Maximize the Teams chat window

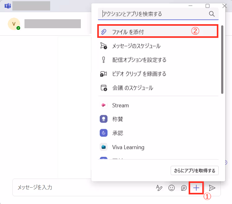tap(208, 6)
